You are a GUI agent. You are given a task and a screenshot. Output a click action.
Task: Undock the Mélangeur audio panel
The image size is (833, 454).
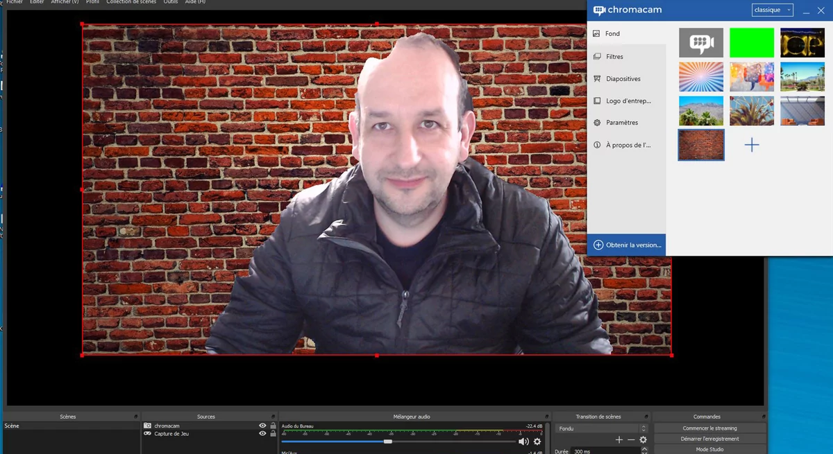[x=546, y=417]
